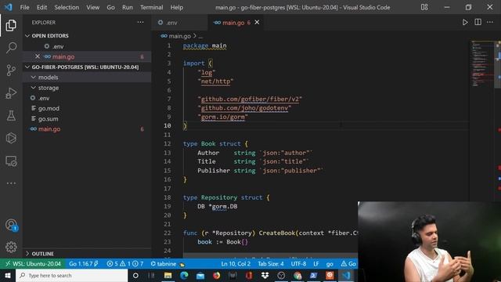Open the Selection menu
The height and width of the screenshot is (282, 501).
[x=67, y=7]
